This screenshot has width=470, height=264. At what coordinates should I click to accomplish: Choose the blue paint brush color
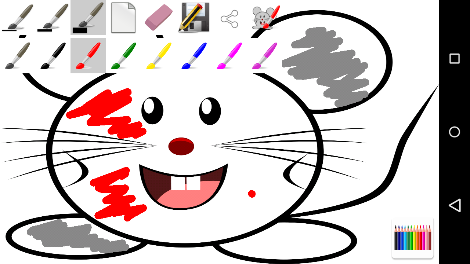pyautogui.click(x=194, y=56)
